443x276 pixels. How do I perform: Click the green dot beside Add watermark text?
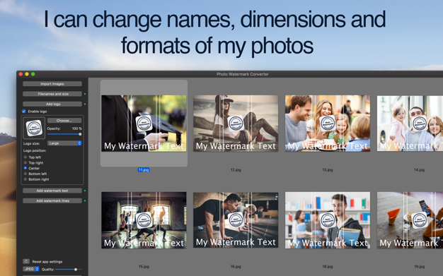85,191
